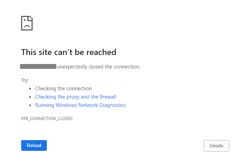Click the bullet before 'Checking the connection'
The width and height of the screenshot is (248, 165).
click(x=30, y=89)
